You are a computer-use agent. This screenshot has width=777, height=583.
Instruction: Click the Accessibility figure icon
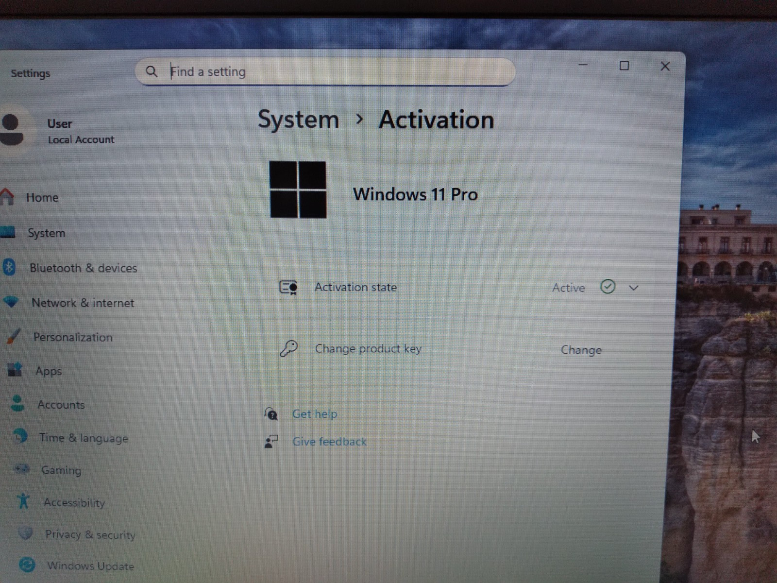tap(23, 501)
